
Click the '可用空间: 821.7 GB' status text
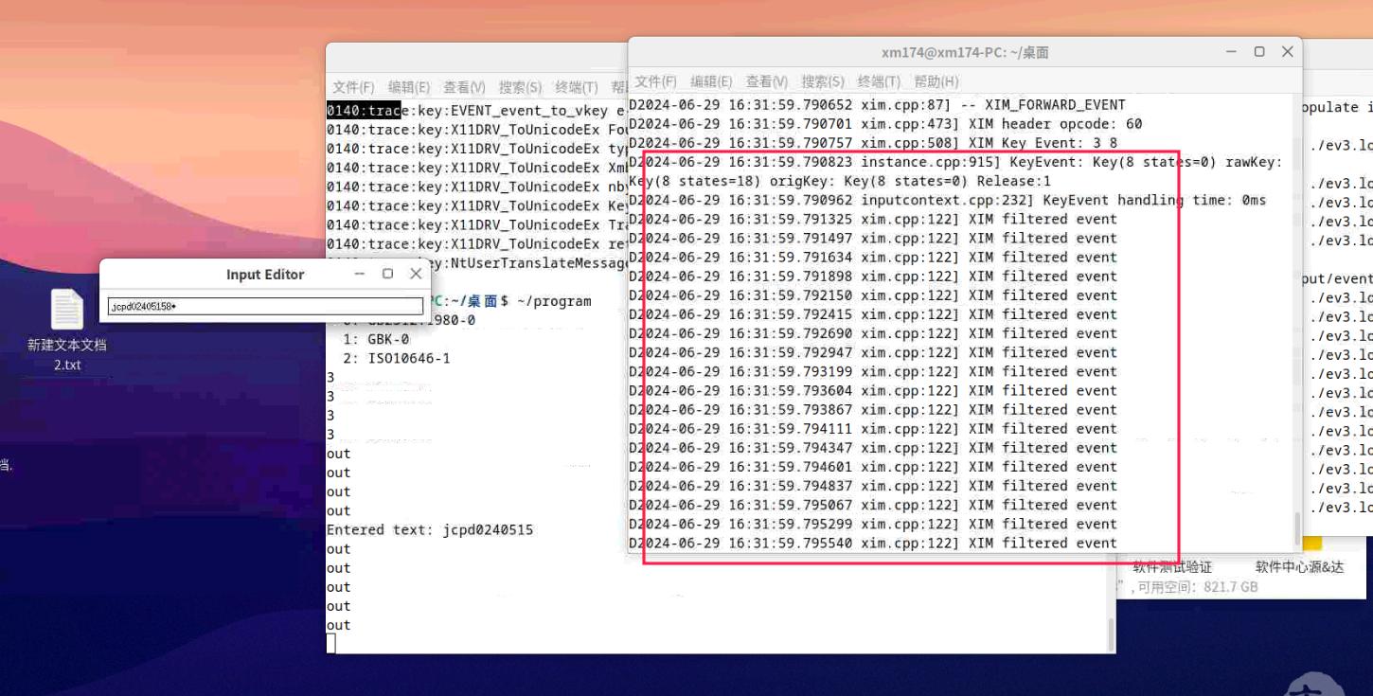pyautogui.click(x=1198, y=587)
